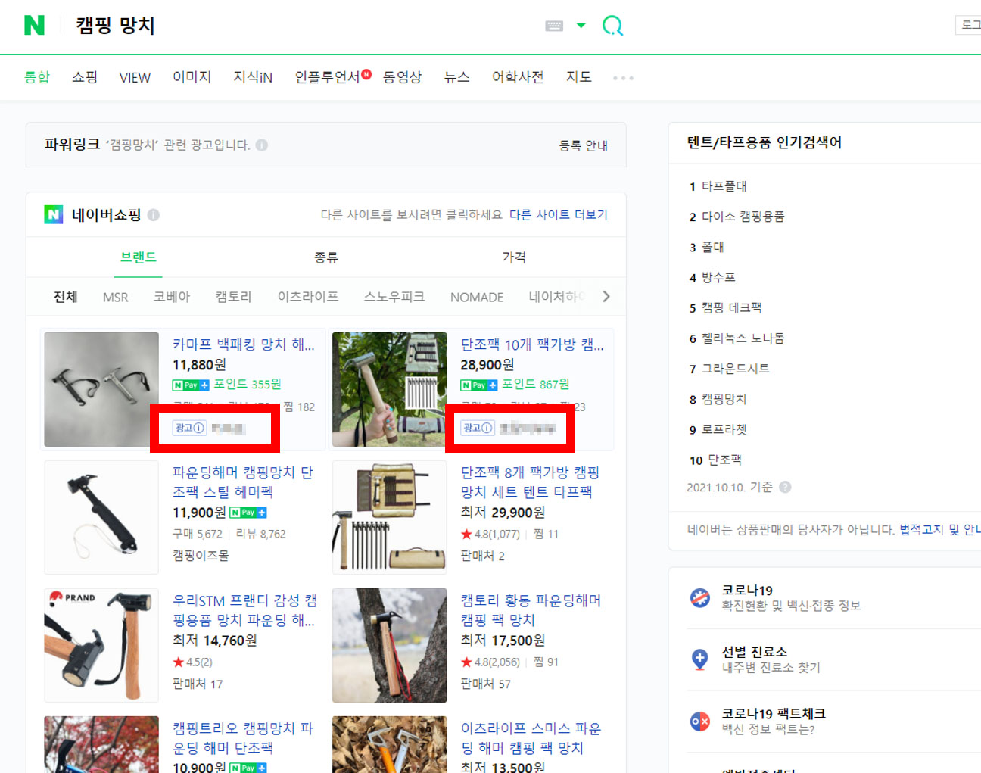Open the 단조팩 10개 팩가방 title link
The width and height of the screenshot is (981, 773).
click(532, 344)
